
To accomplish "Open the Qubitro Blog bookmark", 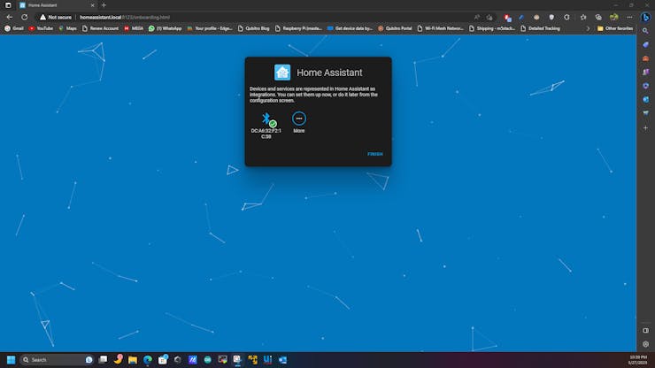I will click(253, 28).
